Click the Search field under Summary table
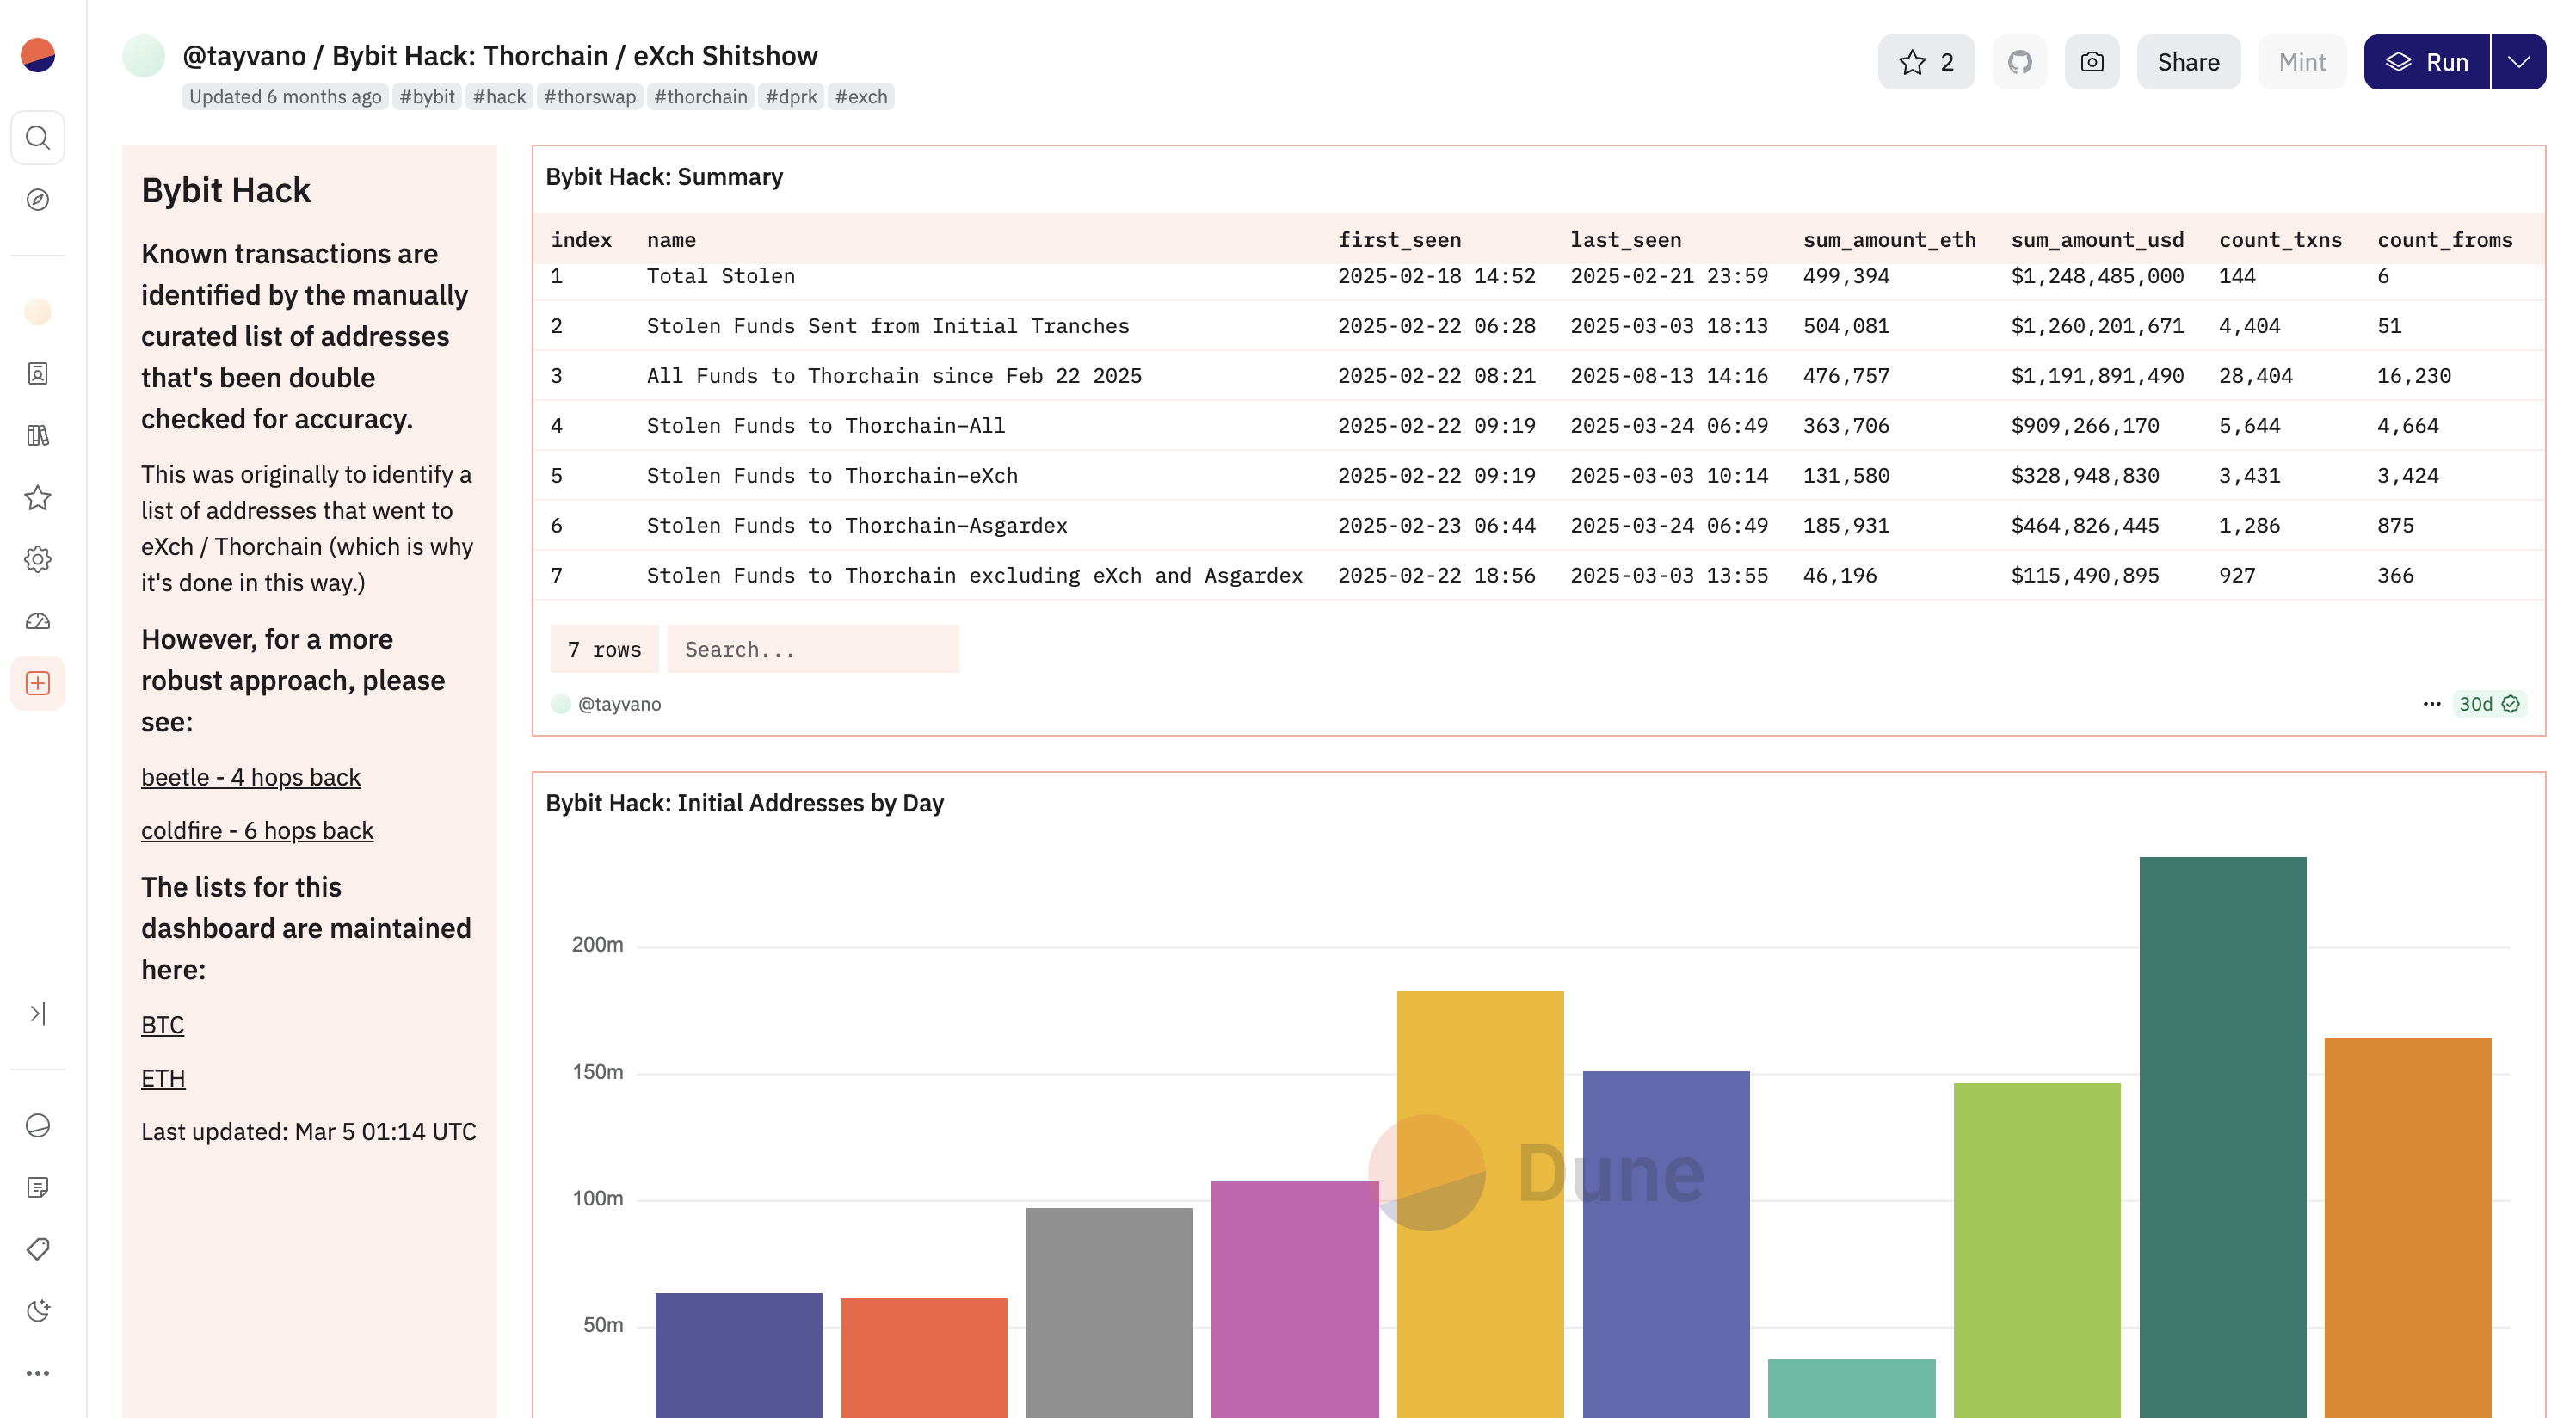 [812, 649]
